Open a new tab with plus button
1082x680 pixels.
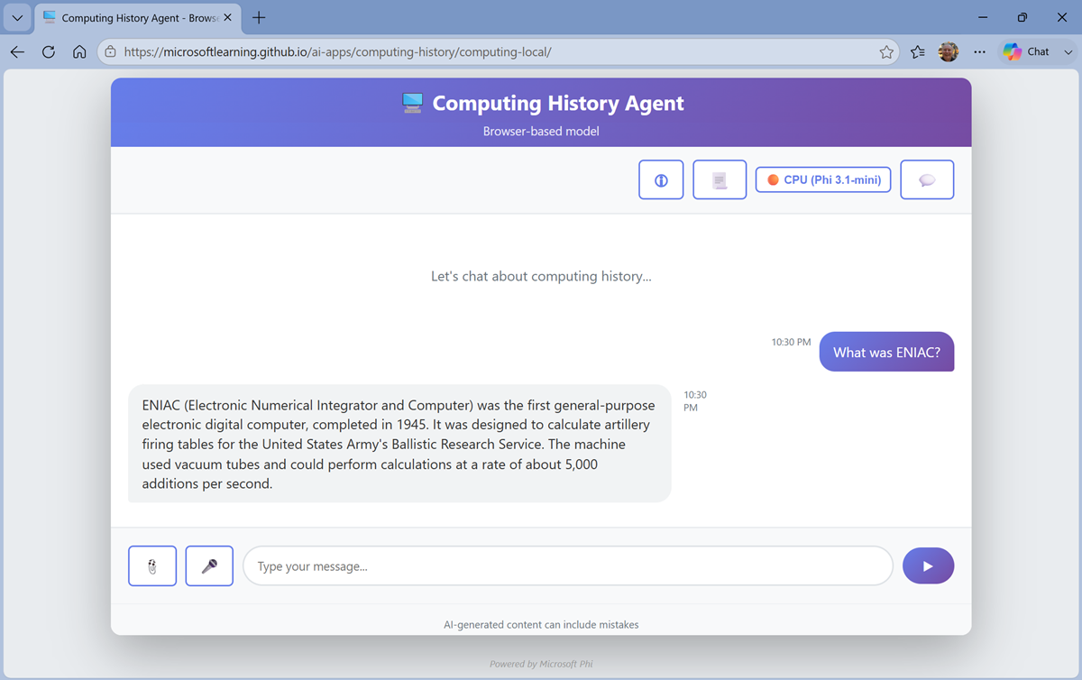pos(259,18)
